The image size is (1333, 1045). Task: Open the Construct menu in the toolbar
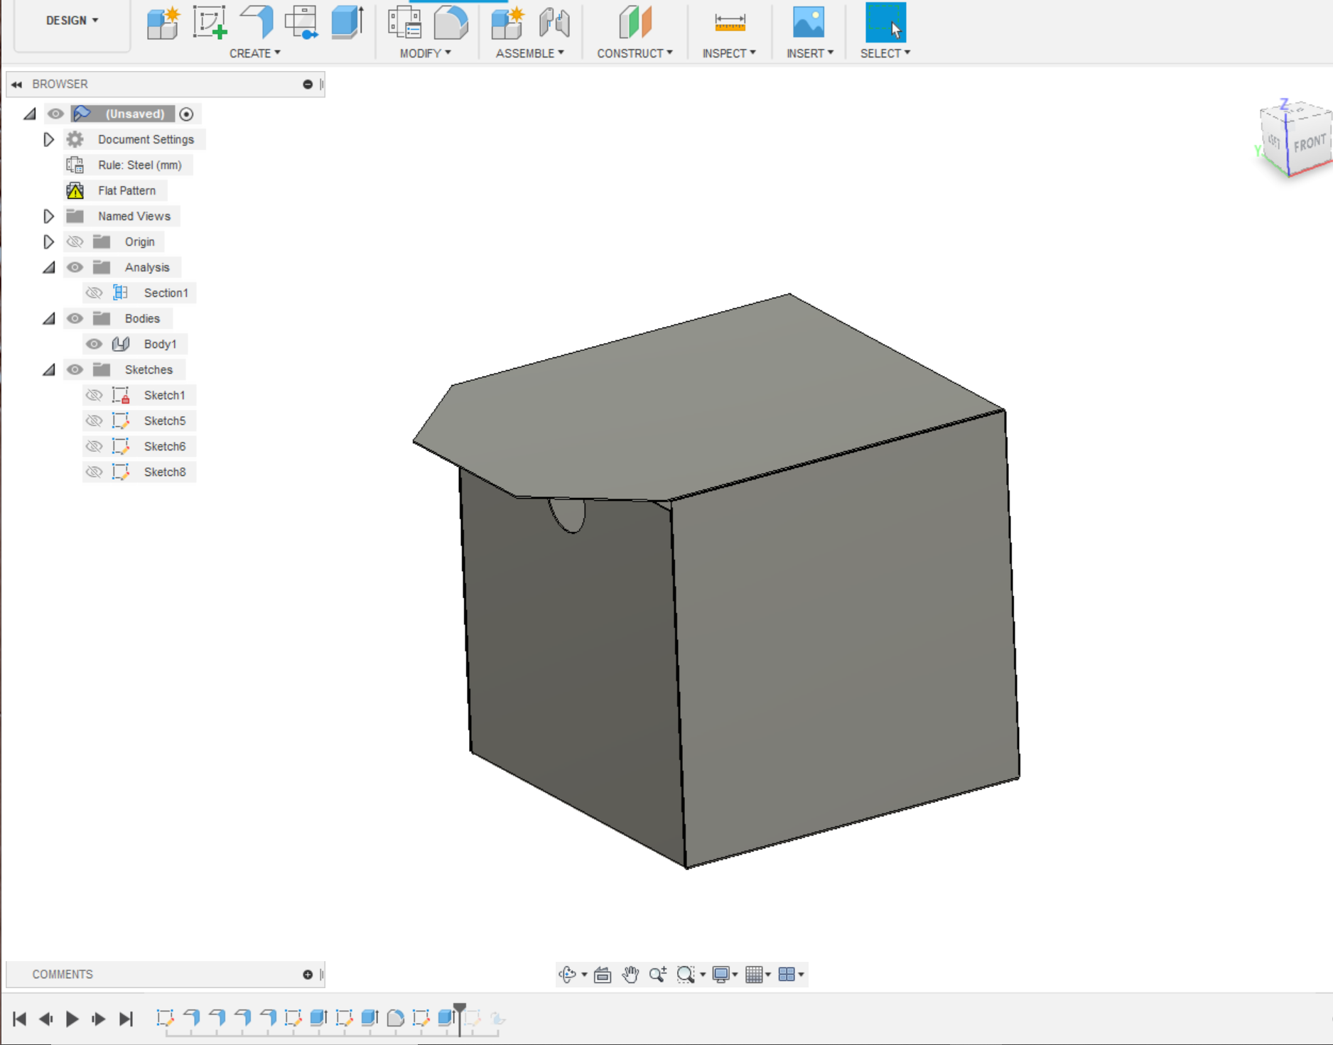635,53
